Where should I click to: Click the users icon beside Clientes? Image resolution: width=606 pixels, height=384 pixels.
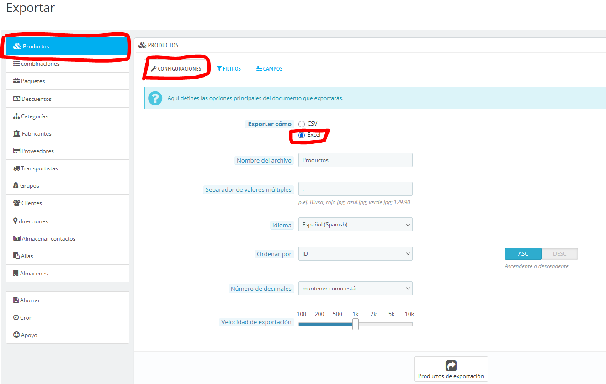coord(16,203)
